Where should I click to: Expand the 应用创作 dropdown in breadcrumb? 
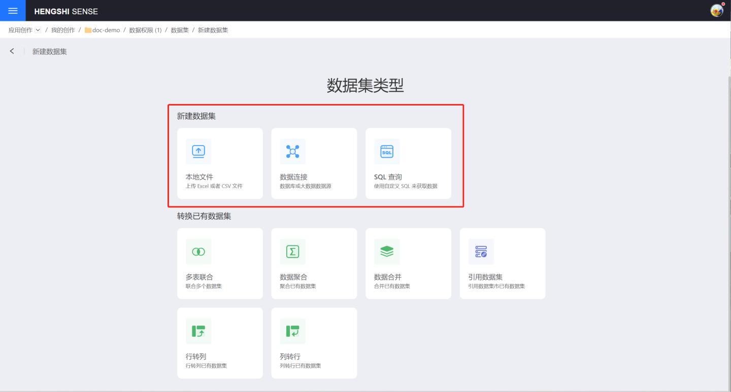pyautogui.click(x=38, y=30)
